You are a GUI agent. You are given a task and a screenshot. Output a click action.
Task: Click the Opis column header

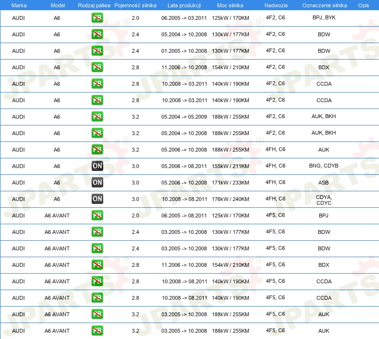coord(363,5)
